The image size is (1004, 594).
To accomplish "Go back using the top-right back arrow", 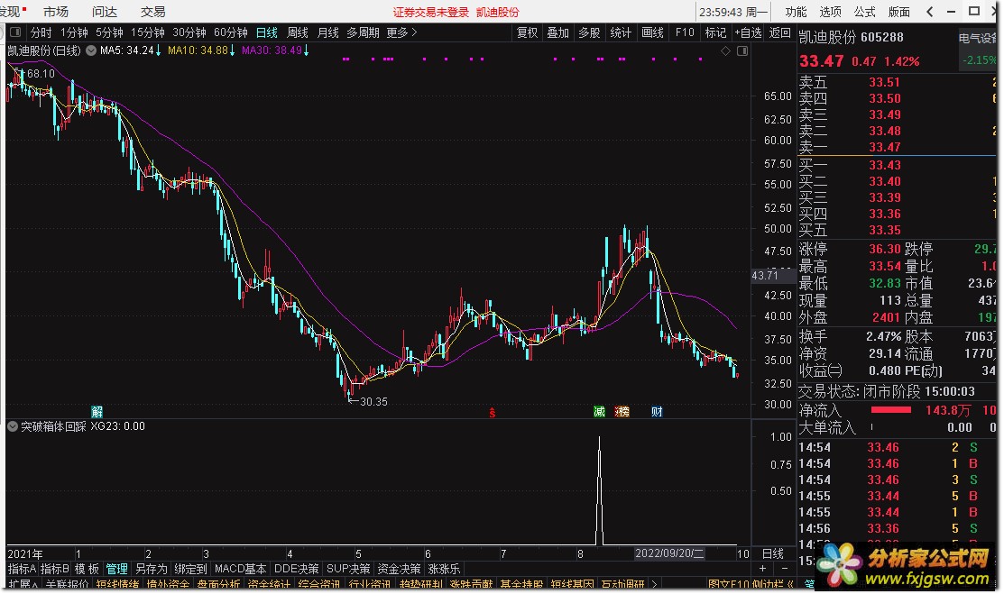I will 930,12.
